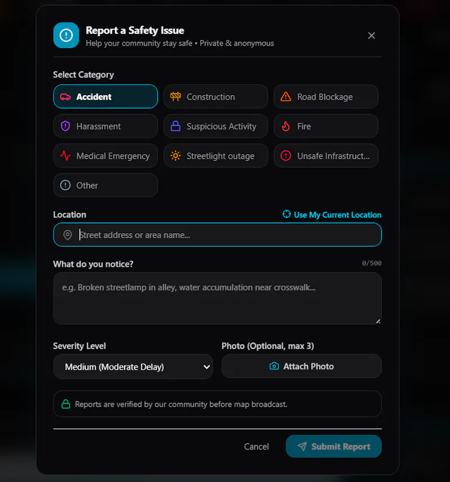Screen dimensions: 450x482
Task: Click the map pin icon in Location field
Action: (x=67, y=235)
